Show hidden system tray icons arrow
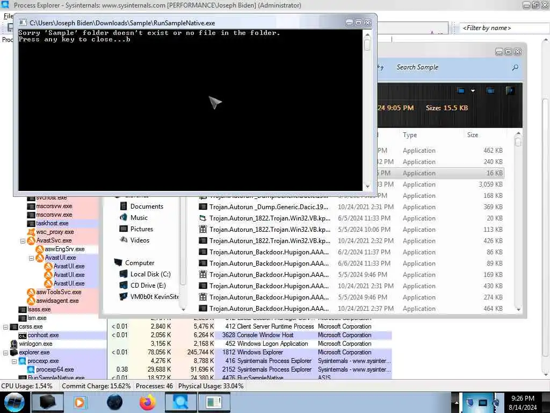 pyautogui.click(x=457, y=402)
